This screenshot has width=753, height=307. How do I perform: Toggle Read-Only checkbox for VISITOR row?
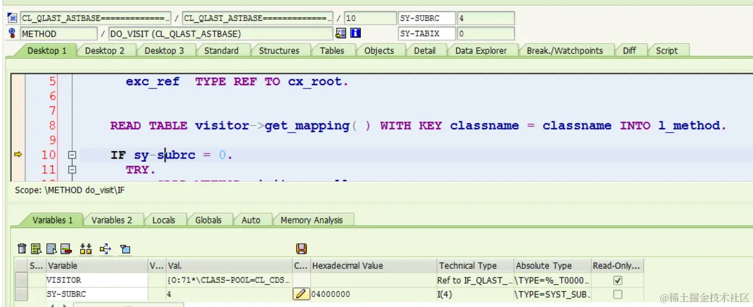618,280
